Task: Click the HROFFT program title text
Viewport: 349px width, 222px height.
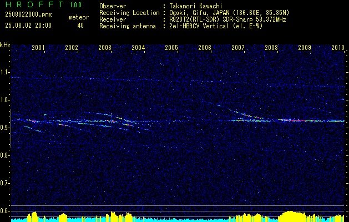Action: pyautogui.click(x=34, y=4)
